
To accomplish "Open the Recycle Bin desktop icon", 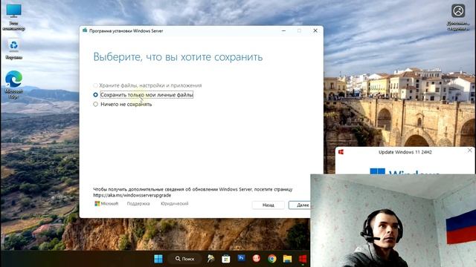I will pyautogui.click(x=13, y=49).
